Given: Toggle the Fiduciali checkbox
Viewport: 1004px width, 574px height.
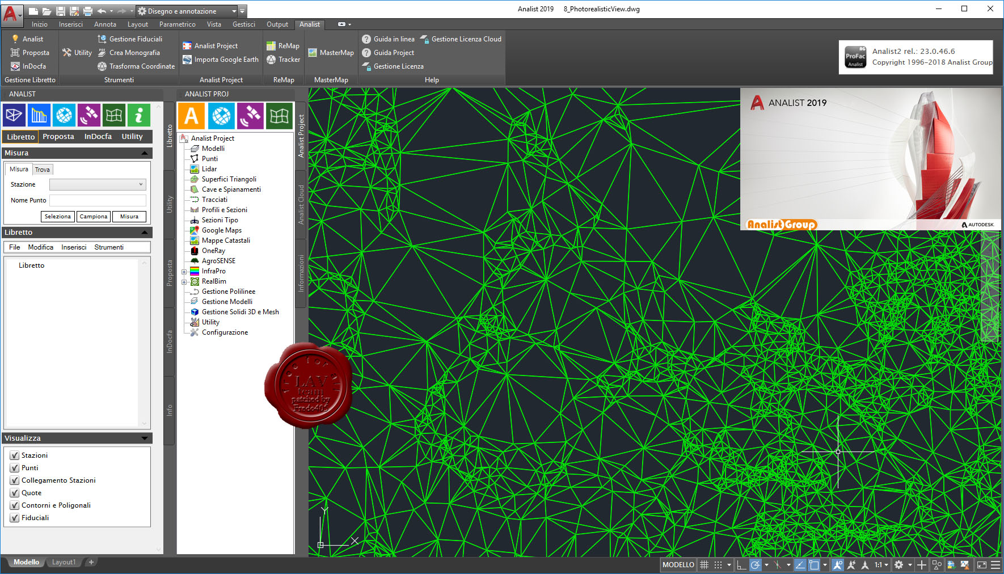Looking at the screenshot, I should [x=15, y=518].
